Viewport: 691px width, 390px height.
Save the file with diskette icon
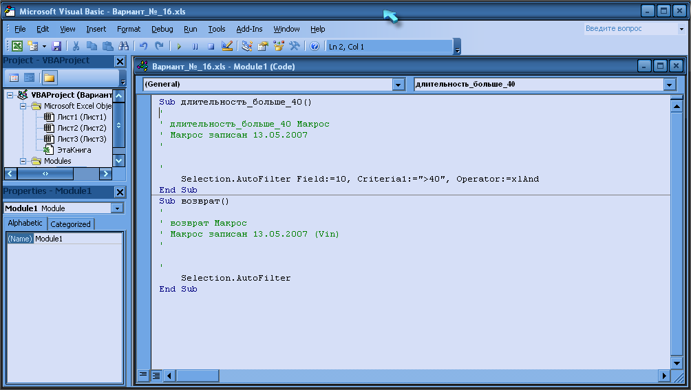click(56, 46)
